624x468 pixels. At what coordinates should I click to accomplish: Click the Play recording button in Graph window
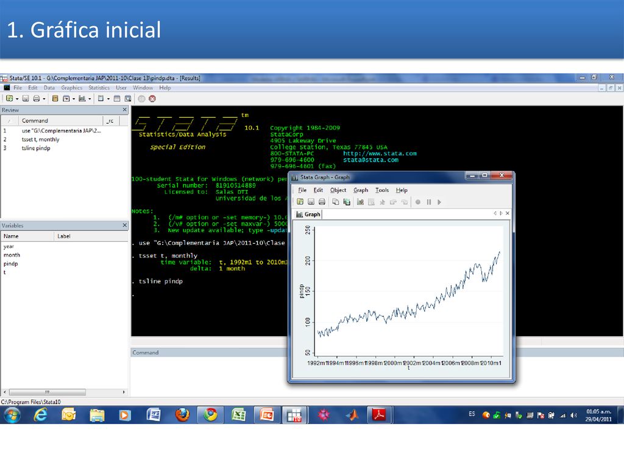click(439, 202)
